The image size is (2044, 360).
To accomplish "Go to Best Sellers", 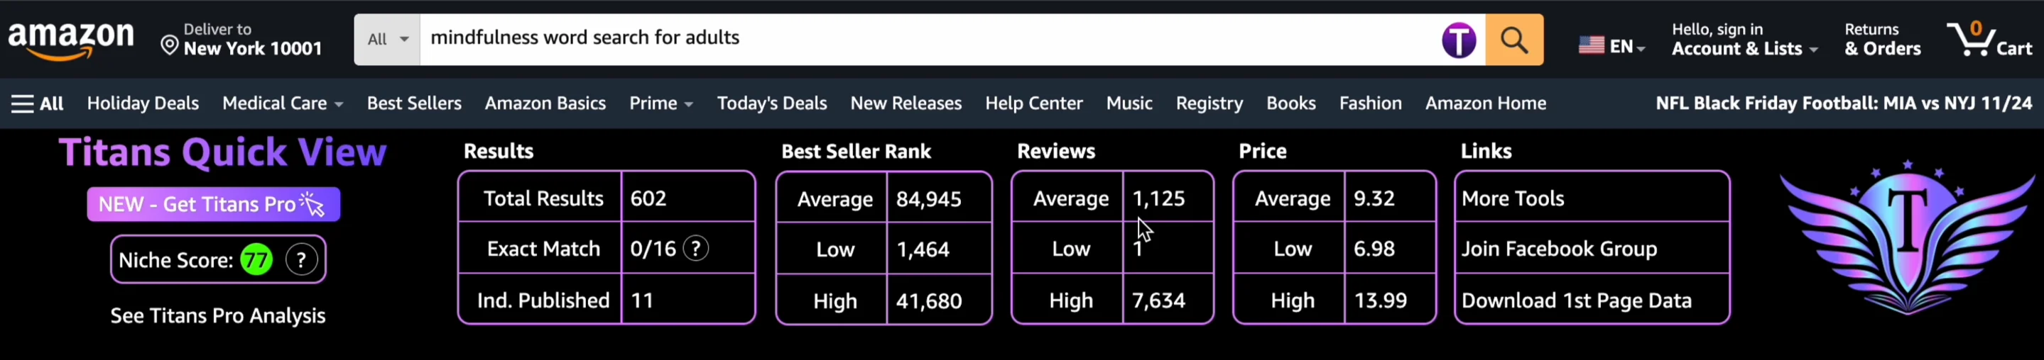I will tap(413, 103).
